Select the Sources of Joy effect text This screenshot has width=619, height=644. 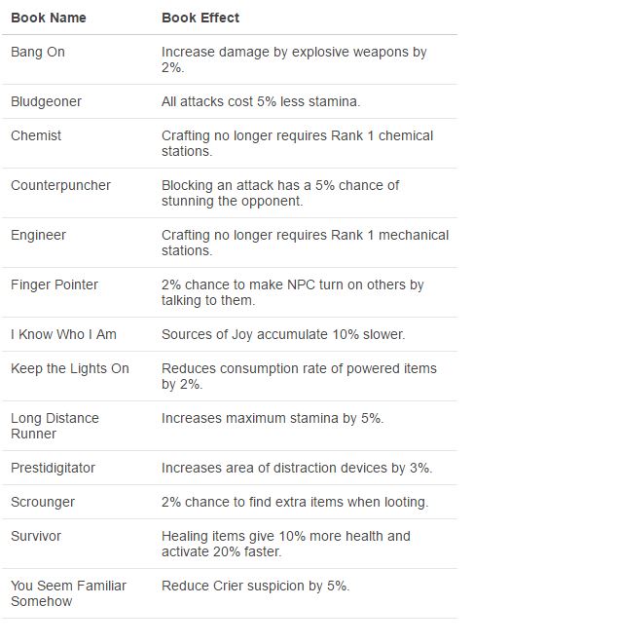click(x=282, y=334)
